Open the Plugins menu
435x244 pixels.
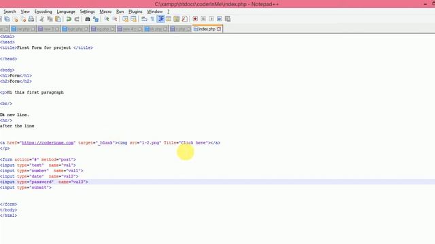(135, 12)
